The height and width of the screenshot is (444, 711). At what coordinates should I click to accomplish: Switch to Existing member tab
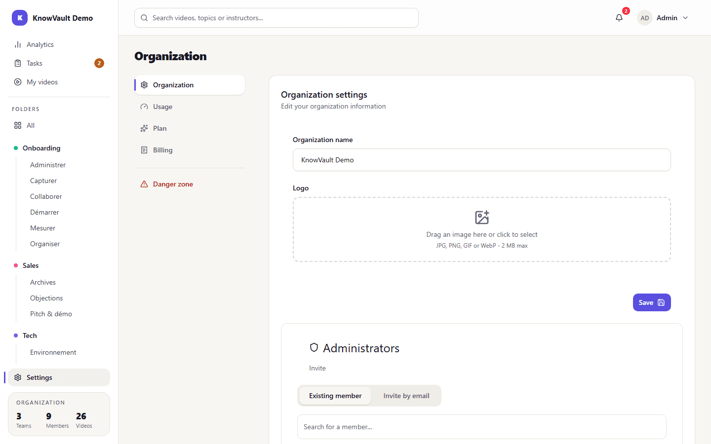coord(335,396)
